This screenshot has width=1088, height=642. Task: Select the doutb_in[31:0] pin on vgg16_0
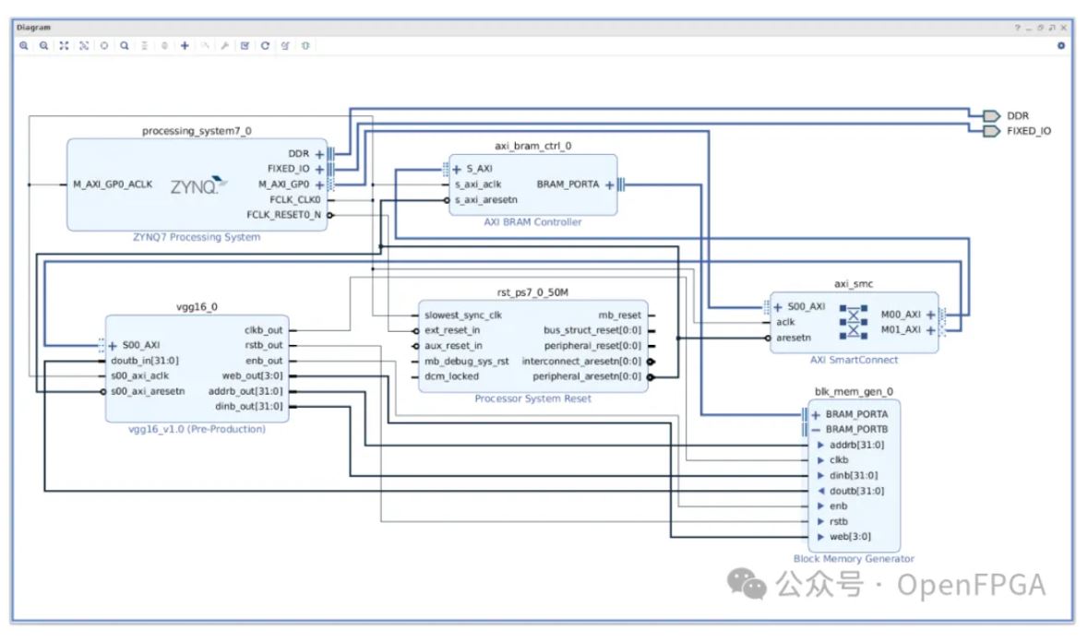[x=144, y=361]
